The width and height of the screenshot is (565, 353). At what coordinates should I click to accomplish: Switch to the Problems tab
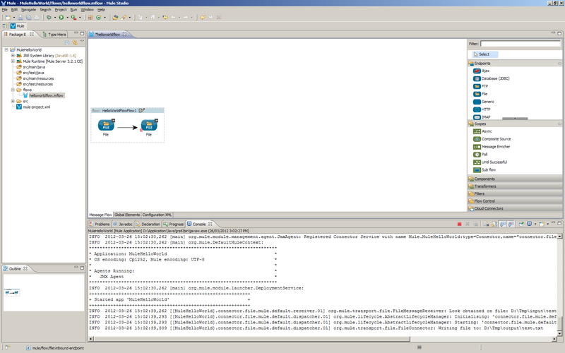99,224
